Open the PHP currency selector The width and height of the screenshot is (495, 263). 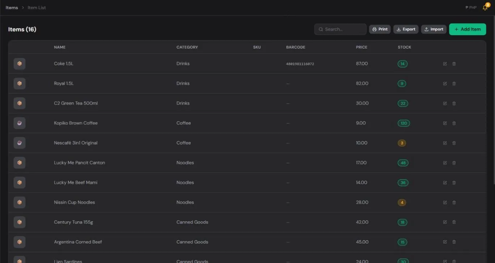471,8
